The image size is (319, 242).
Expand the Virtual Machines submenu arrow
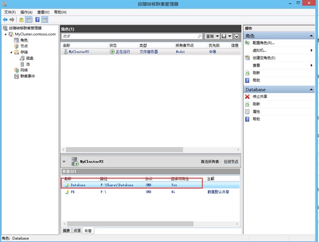312,51
